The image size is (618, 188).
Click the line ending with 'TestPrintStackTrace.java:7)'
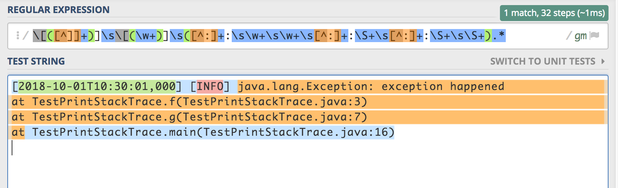189,117
